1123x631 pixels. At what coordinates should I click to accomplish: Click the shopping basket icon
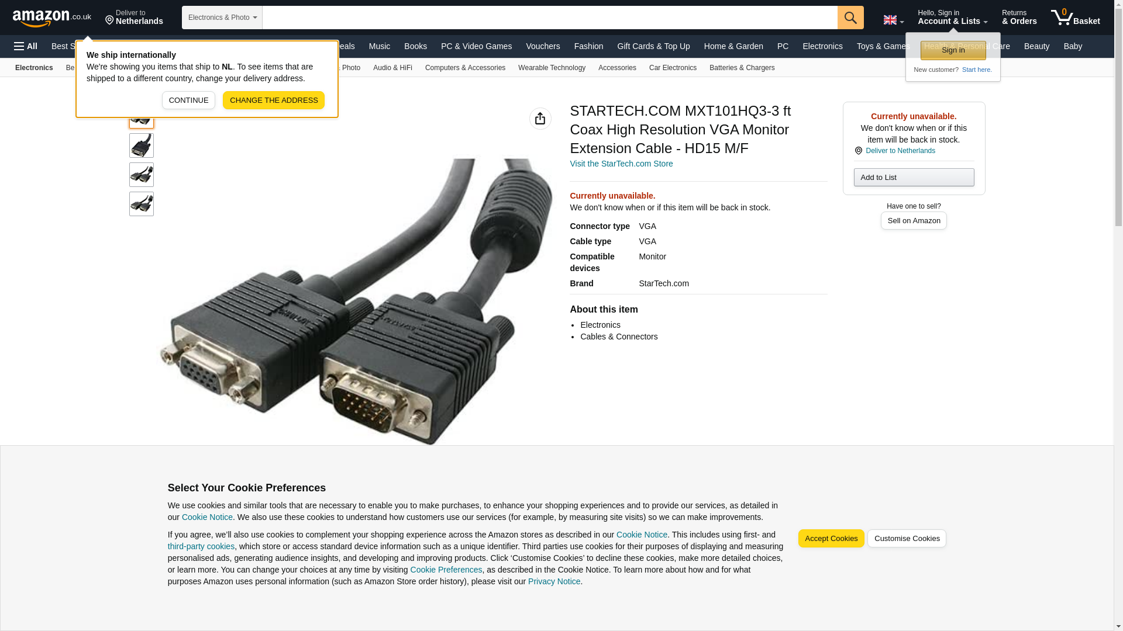[1075, 18]
